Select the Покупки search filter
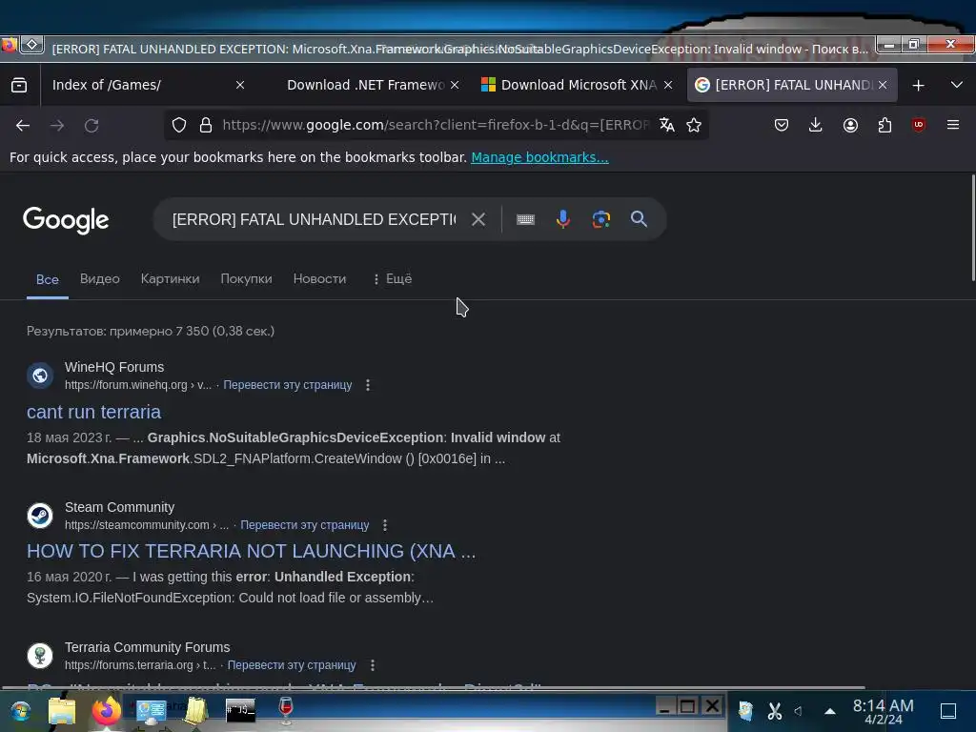This screenshot has height=732, width=976. (247, 279)
